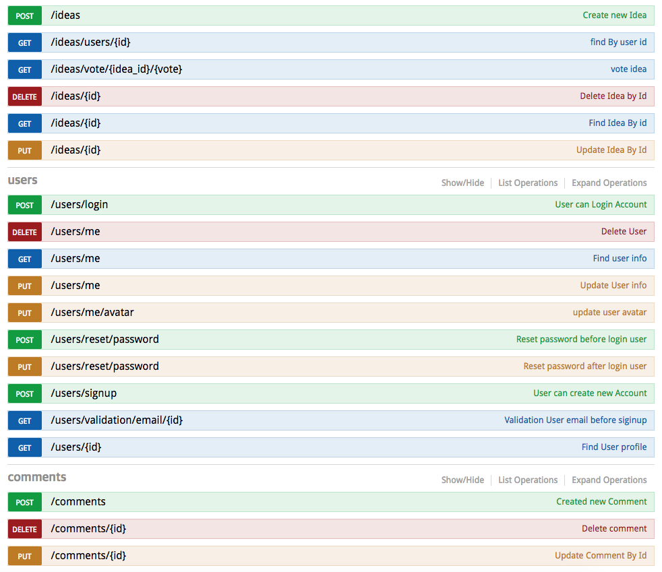Toggle Show/Hide for the comments section
Screen dimensions: 662x572
[462, 480]
